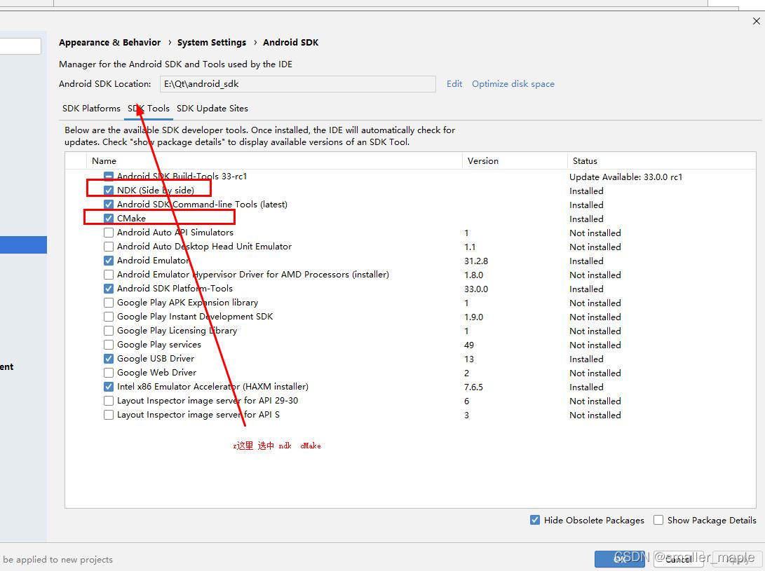Click version 49 of Google Play services
This screenshot has height=571, width=765.
pos(469,345)
